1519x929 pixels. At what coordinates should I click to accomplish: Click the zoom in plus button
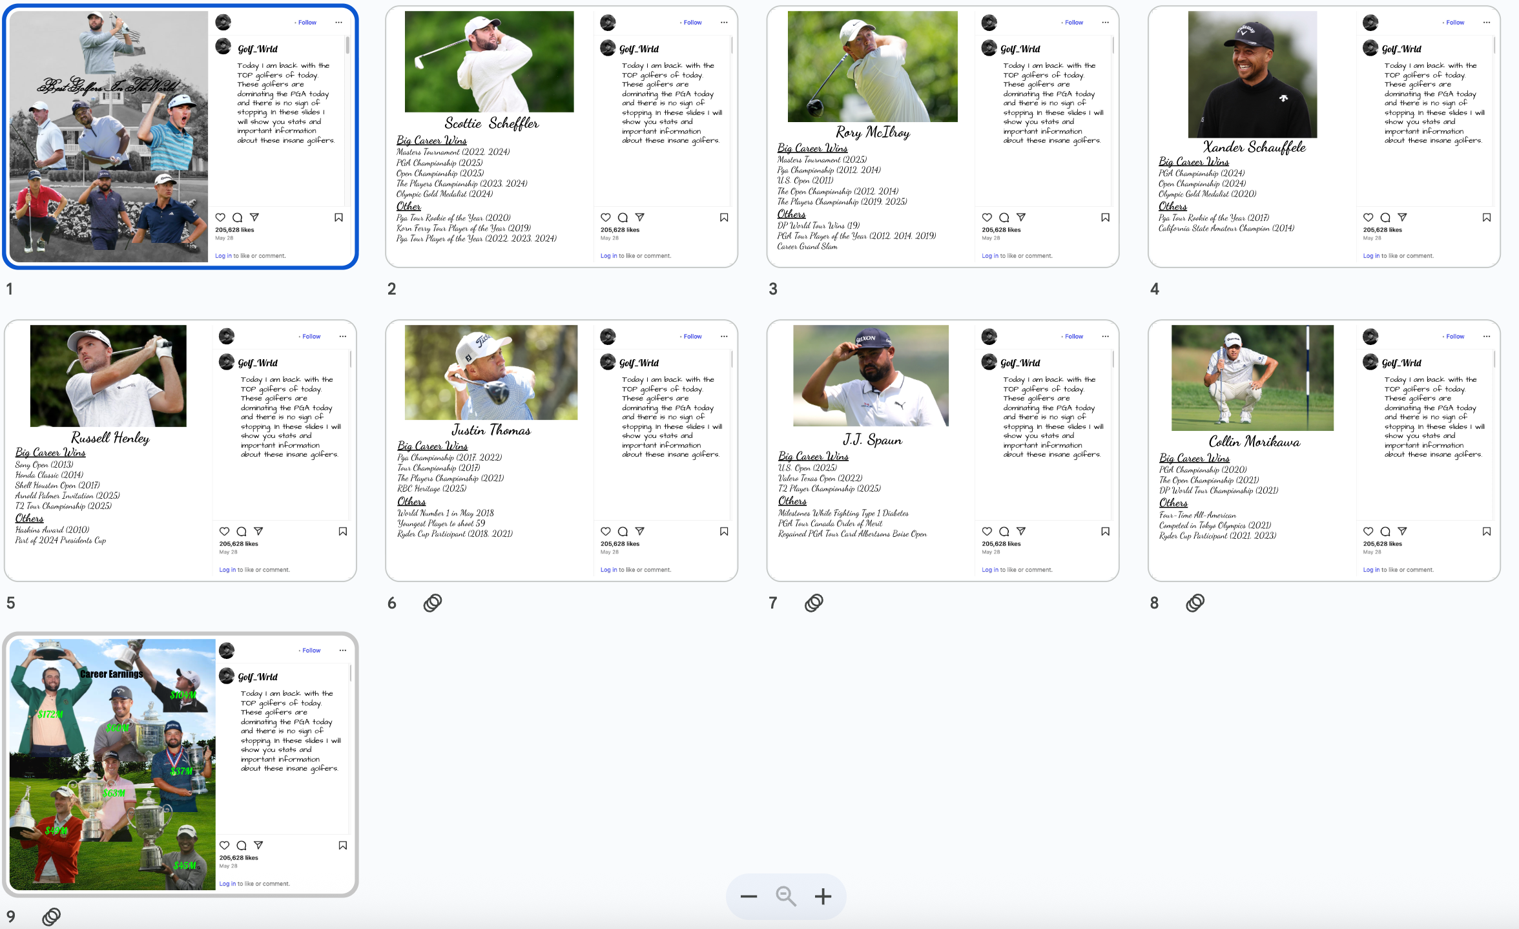823,896
